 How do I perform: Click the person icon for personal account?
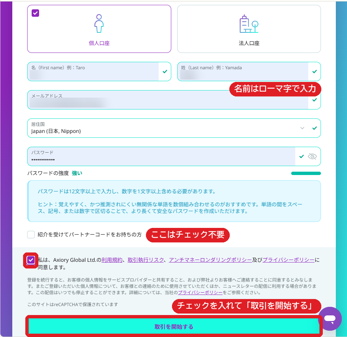point(99,23)
